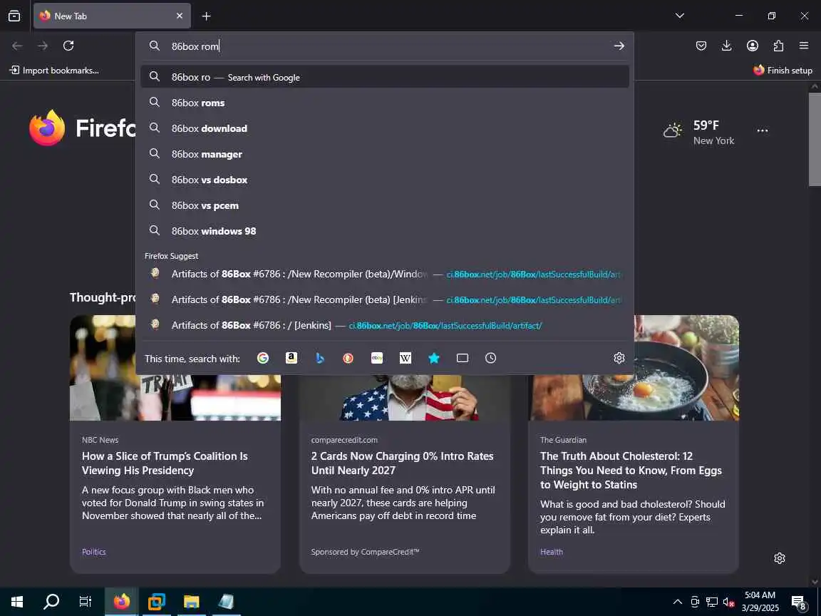
Task: Open Artifacts of 86Box New Recompiler (beta) [Jenkins] result
Action: 385,299
